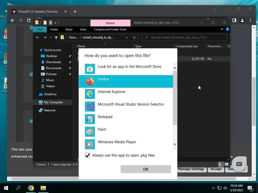Sort by Type column header
Viewport: 258px width, 193px height.
pos(138,46)
